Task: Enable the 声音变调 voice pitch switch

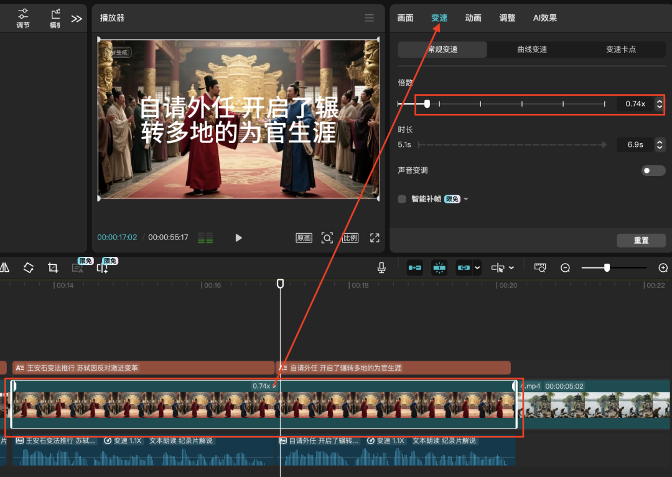Action: (x=653, y=170)
